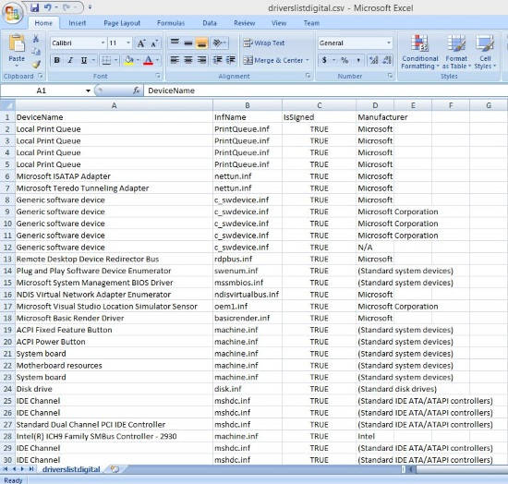
Task: Expand the fill color dropdown arrow
Action: 138,60
